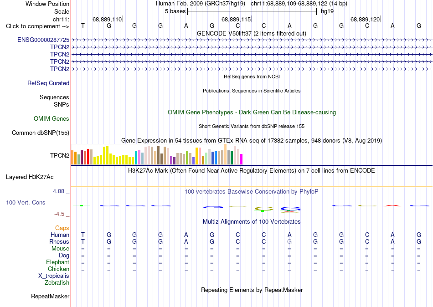Click the 4.88 PhyloP upper limit
This screenshot has width=433, height=307.
(x=58, y=191)
